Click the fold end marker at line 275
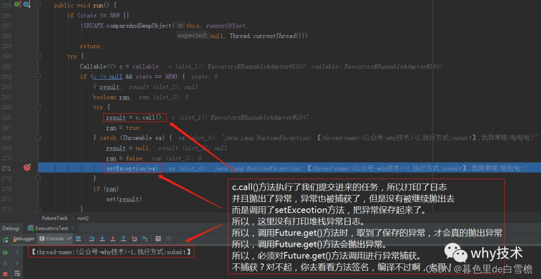 point(38,209)
